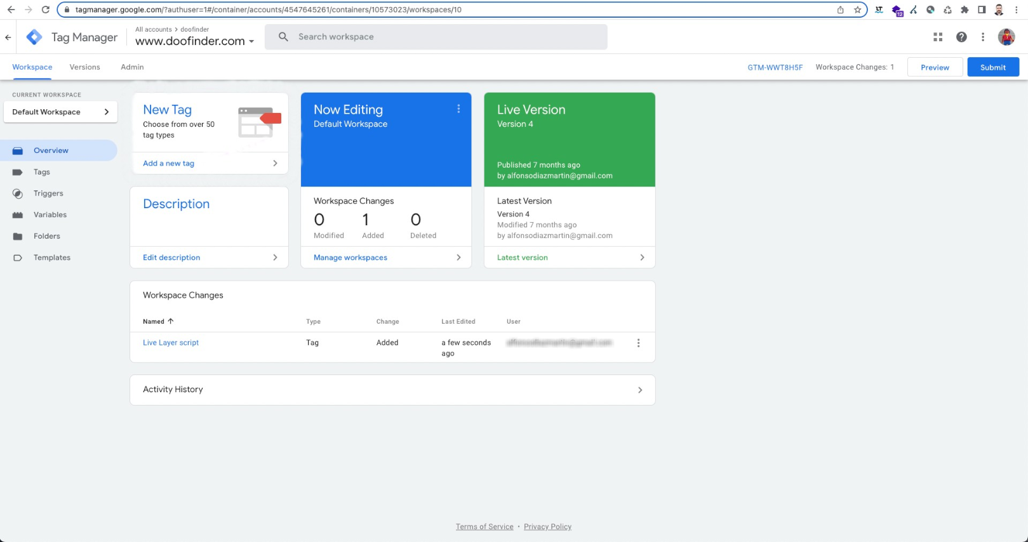Open the three-dot menu in Now Editing card
Screen dimensions: 1028x542
(x=458, y=109)
